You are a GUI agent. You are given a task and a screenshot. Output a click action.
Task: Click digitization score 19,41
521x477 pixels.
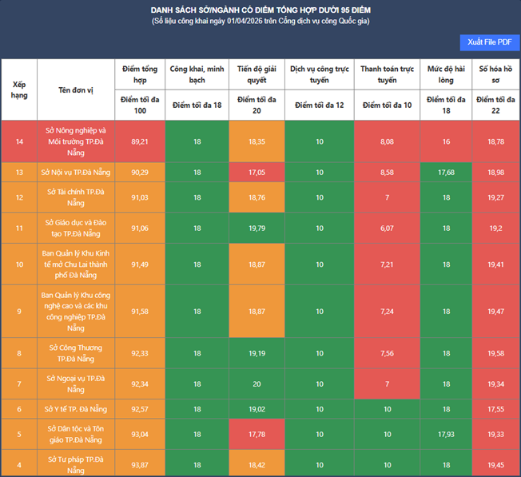click(x=495, y=264)
